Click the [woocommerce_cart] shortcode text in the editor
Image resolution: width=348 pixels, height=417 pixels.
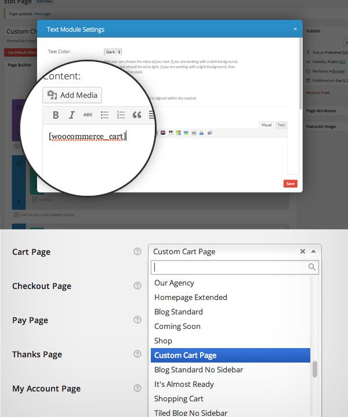point(87,137)
